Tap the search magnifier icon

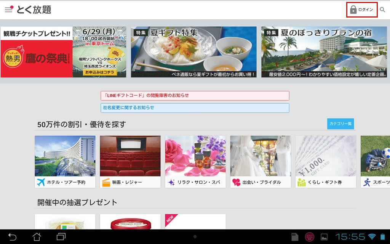(x=382, y=10)
